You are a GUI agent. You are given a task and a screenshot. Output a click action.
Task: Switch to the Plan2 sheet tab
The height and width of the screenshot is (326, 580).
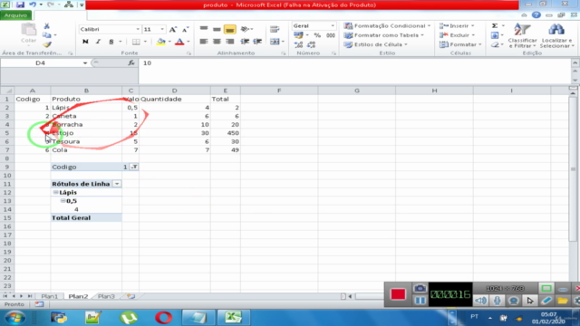point(78,296)
